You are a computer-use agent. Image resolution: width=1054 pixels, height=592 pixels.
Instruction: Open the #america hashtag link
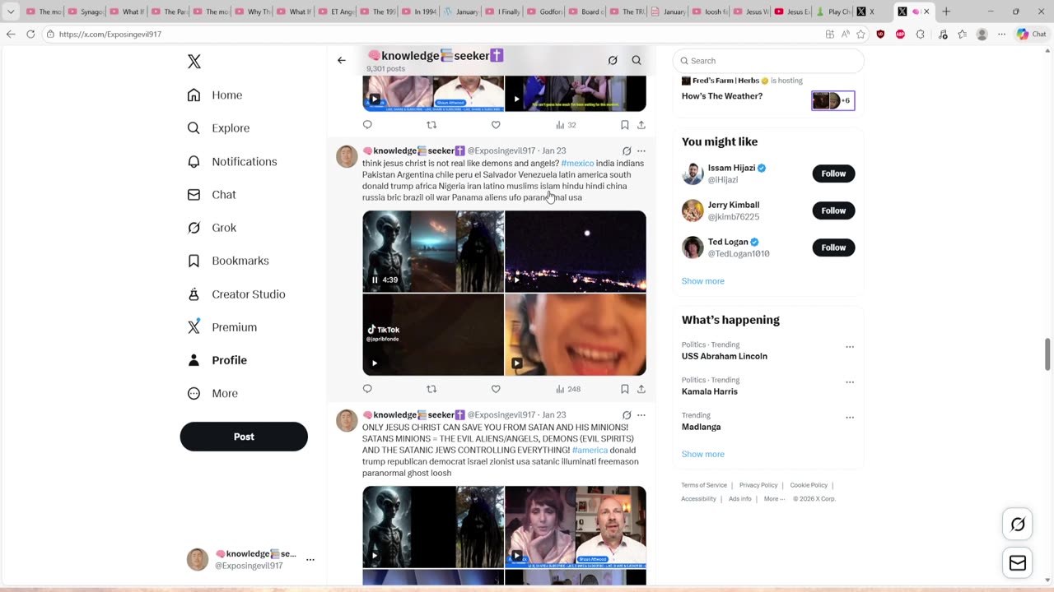point(590,450)
